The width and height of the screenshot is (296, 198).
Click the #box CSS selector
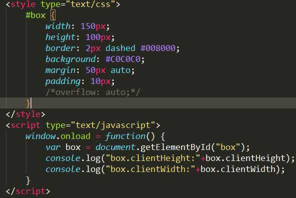tap(35, 15)
